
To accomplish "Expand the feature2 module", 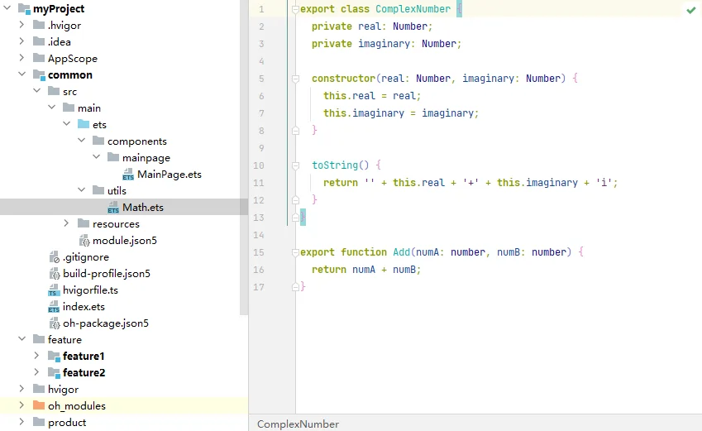I will point(36,372).
